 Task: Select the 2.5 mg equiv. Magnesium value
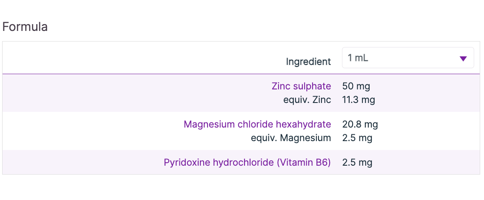[x=357, y=138]
